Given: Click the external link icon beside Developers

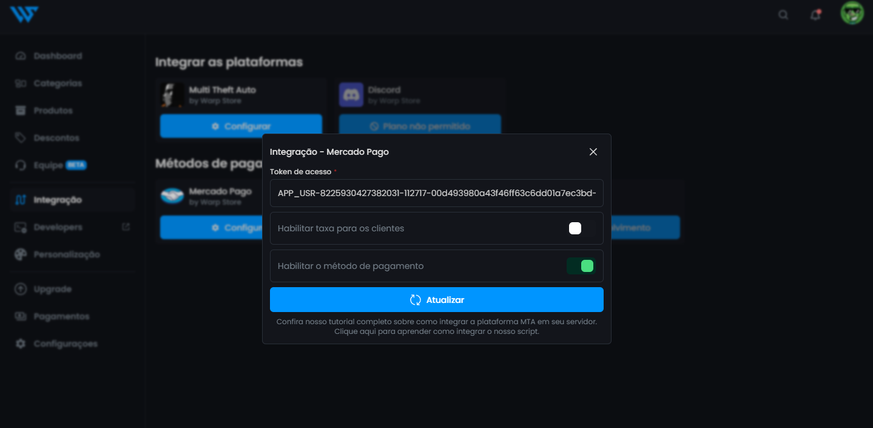Looking at the screenshot, I should [x=126, y=227].
